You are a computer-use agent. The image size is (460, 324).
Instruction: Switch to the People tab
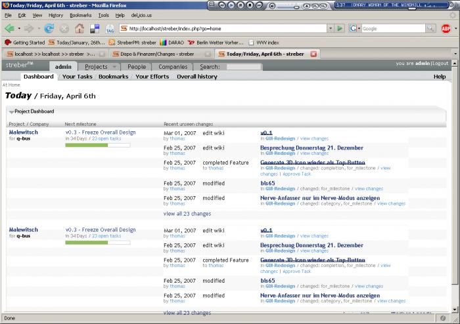click(137, 67)
